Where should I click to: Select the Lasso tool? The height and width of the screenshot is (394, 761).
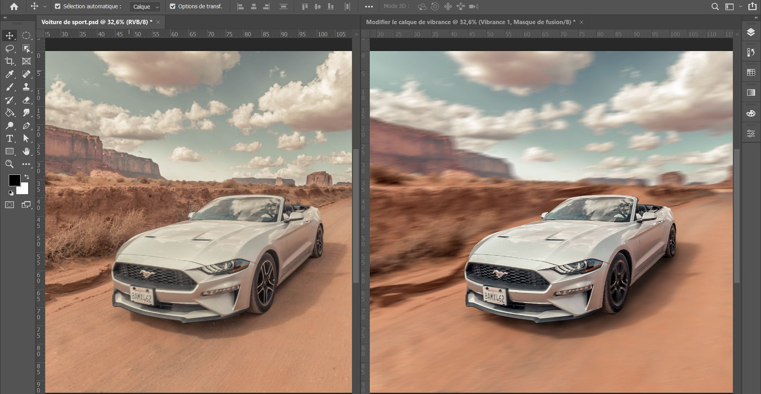(x=10, y=49)
